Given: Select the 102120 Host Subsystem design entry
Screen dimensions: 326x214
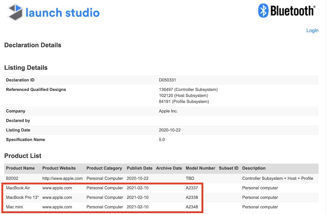Looking at the screenshot, I should 183,95.
